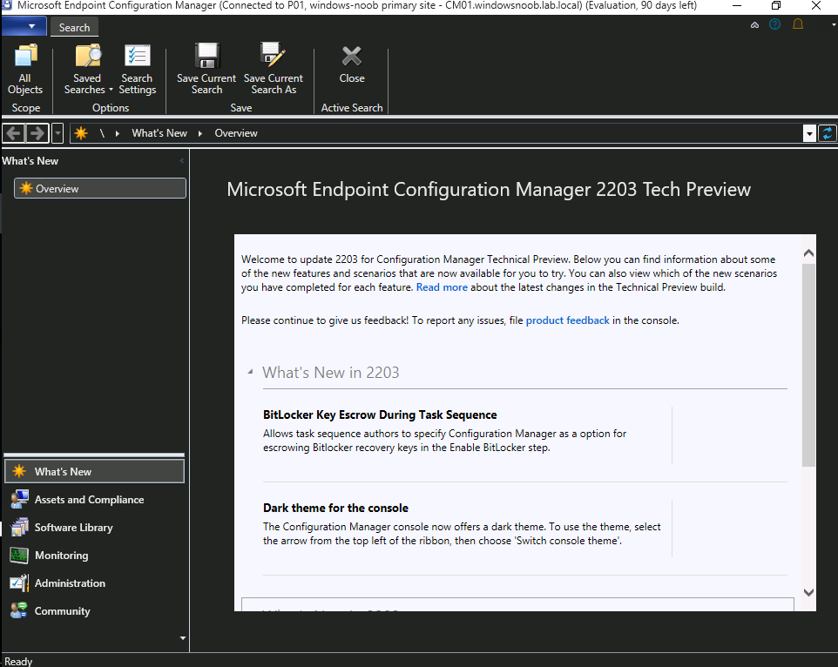The width and height of the screenshot is (838, 667).
Task: Expand the breadcrumb arrow before What's New
Action: pos(117,133)
